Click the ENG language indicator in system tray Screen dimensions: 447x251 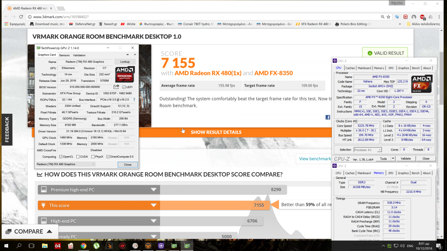(x=410, y=246)
